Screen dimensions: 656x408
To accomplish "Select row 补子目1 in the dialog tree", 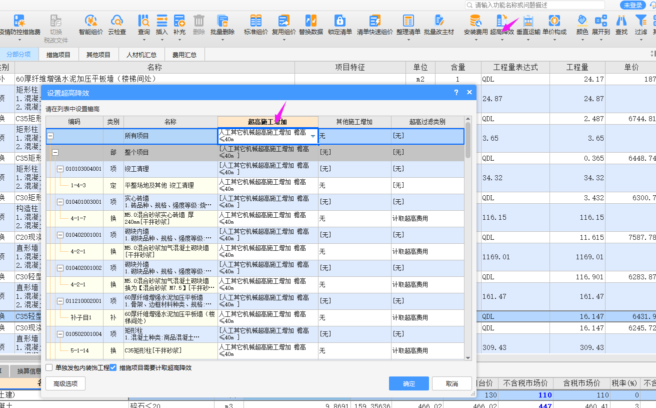I will pos(255,317).
